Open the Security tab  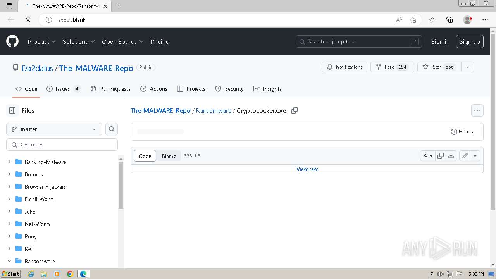point(229,89)
